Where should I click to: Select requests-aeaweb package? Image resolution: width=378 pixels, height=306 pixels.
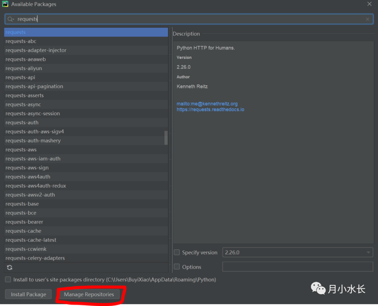coord(86,59)
